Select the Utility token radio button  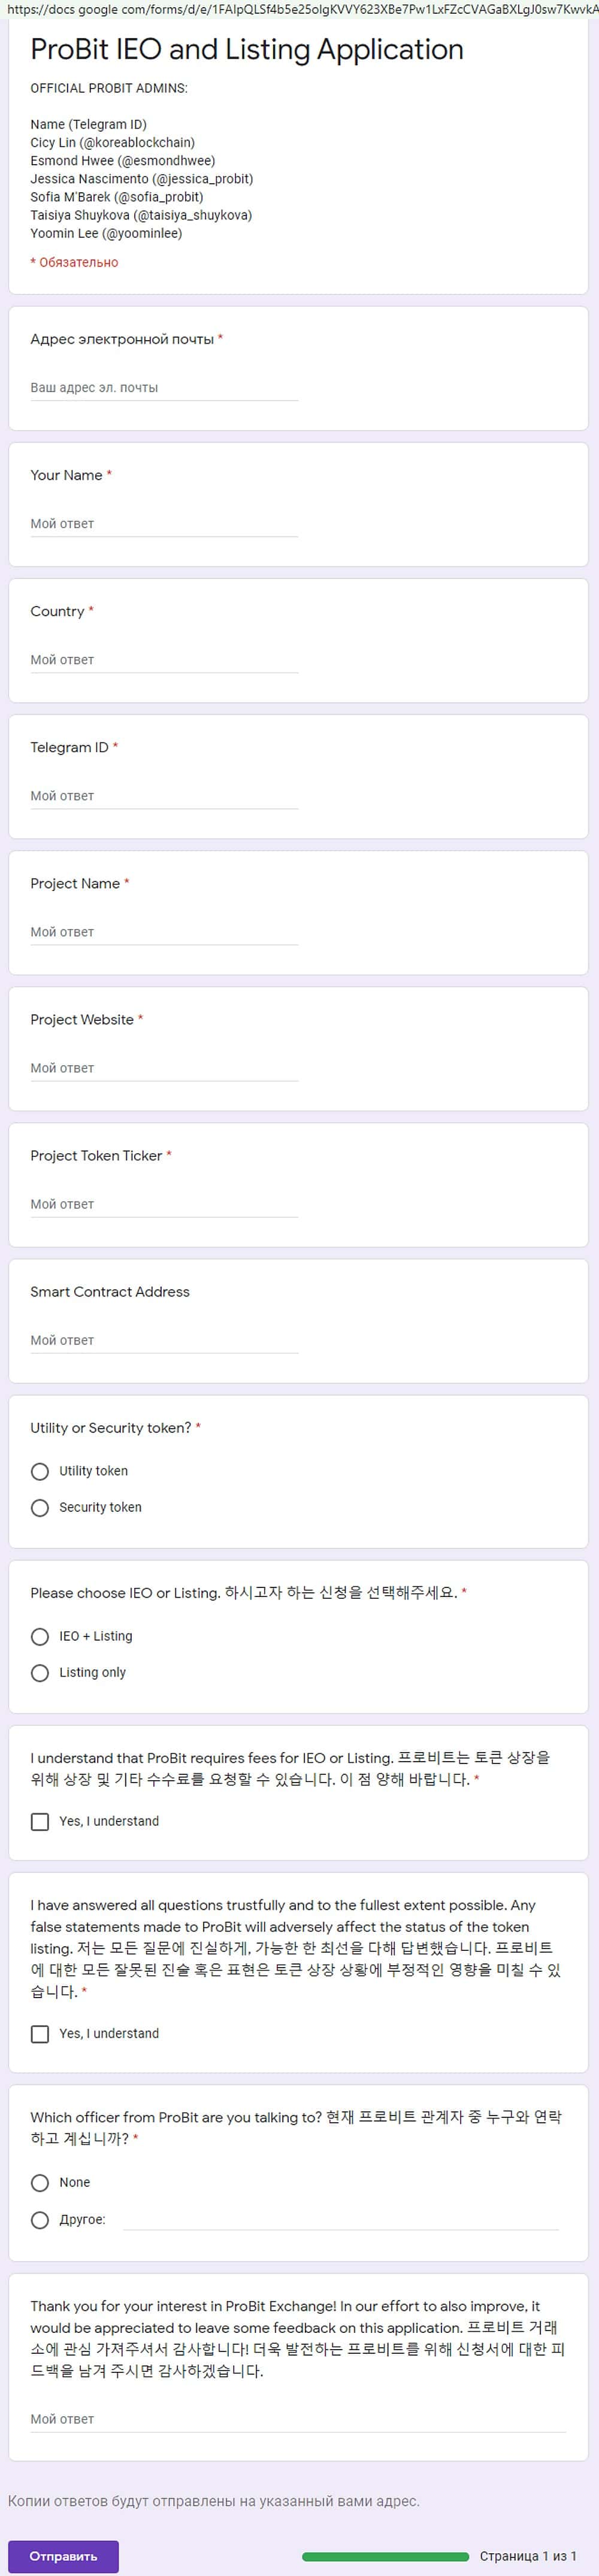tap(40, 1471)
